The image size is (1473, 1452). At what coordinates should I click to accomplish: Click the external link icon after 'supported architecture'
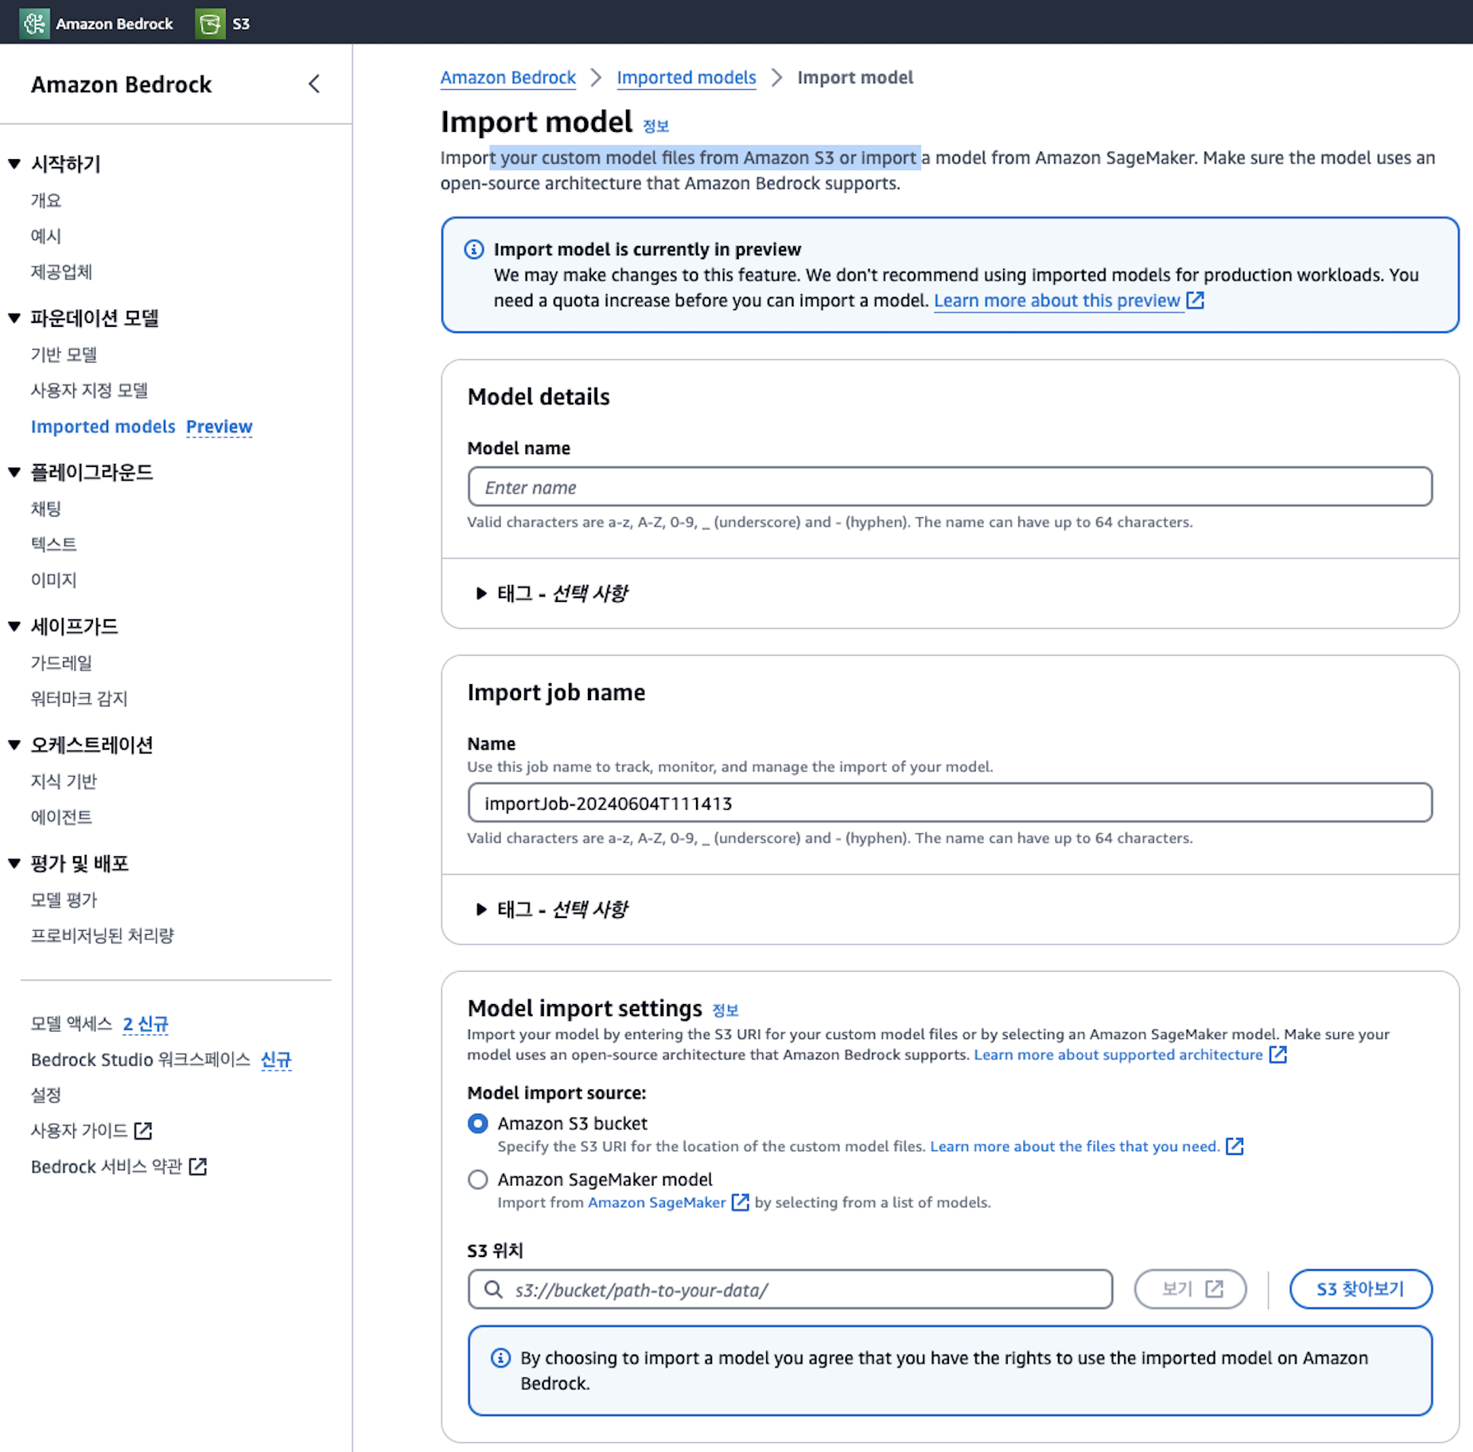pos(1278,1054)
